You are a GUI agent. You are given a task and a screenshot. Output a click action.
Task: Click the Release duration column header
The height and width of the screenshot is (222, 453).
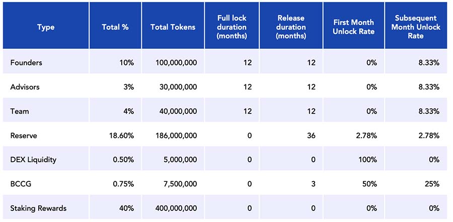point(291,27)
